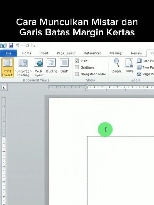Choose One Page zoom option

[x=145, y=61]
